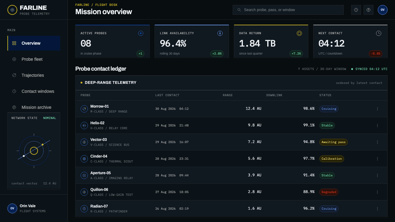The image size is (395, 222).
Task: Click the Quillon-06 probe name
Action: tap(99, 190)
